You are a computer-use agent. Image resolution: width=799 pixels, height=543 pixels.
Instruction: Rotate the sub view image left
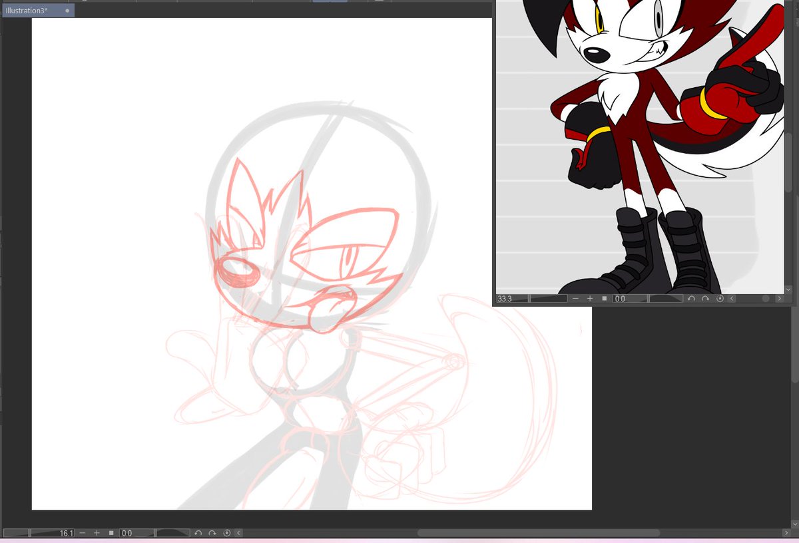point(691,299)
